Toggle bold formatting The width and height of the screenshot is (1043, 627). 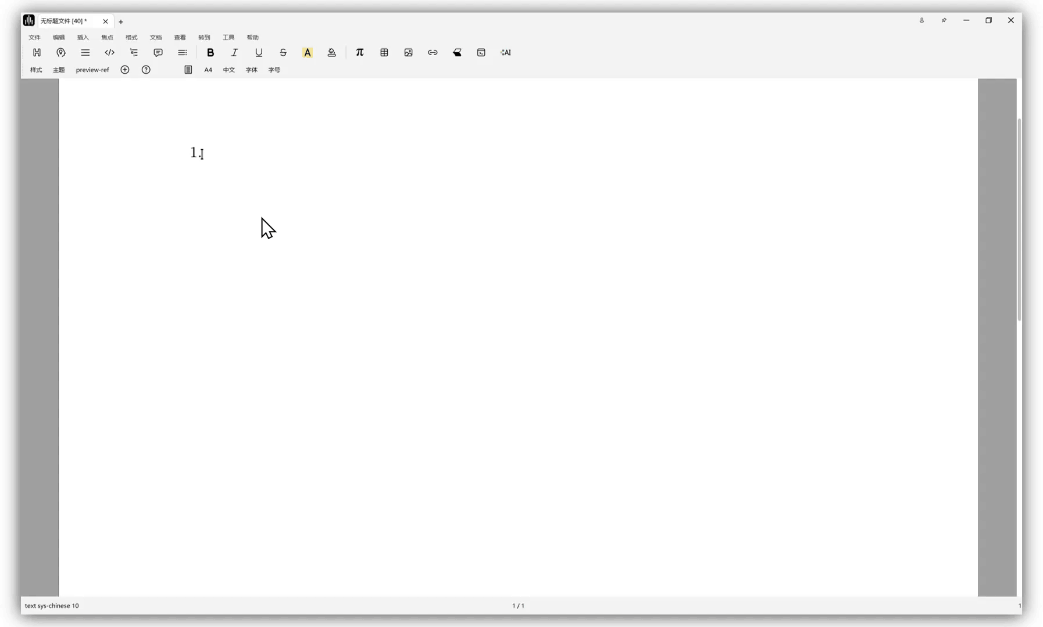pos(210,52)
